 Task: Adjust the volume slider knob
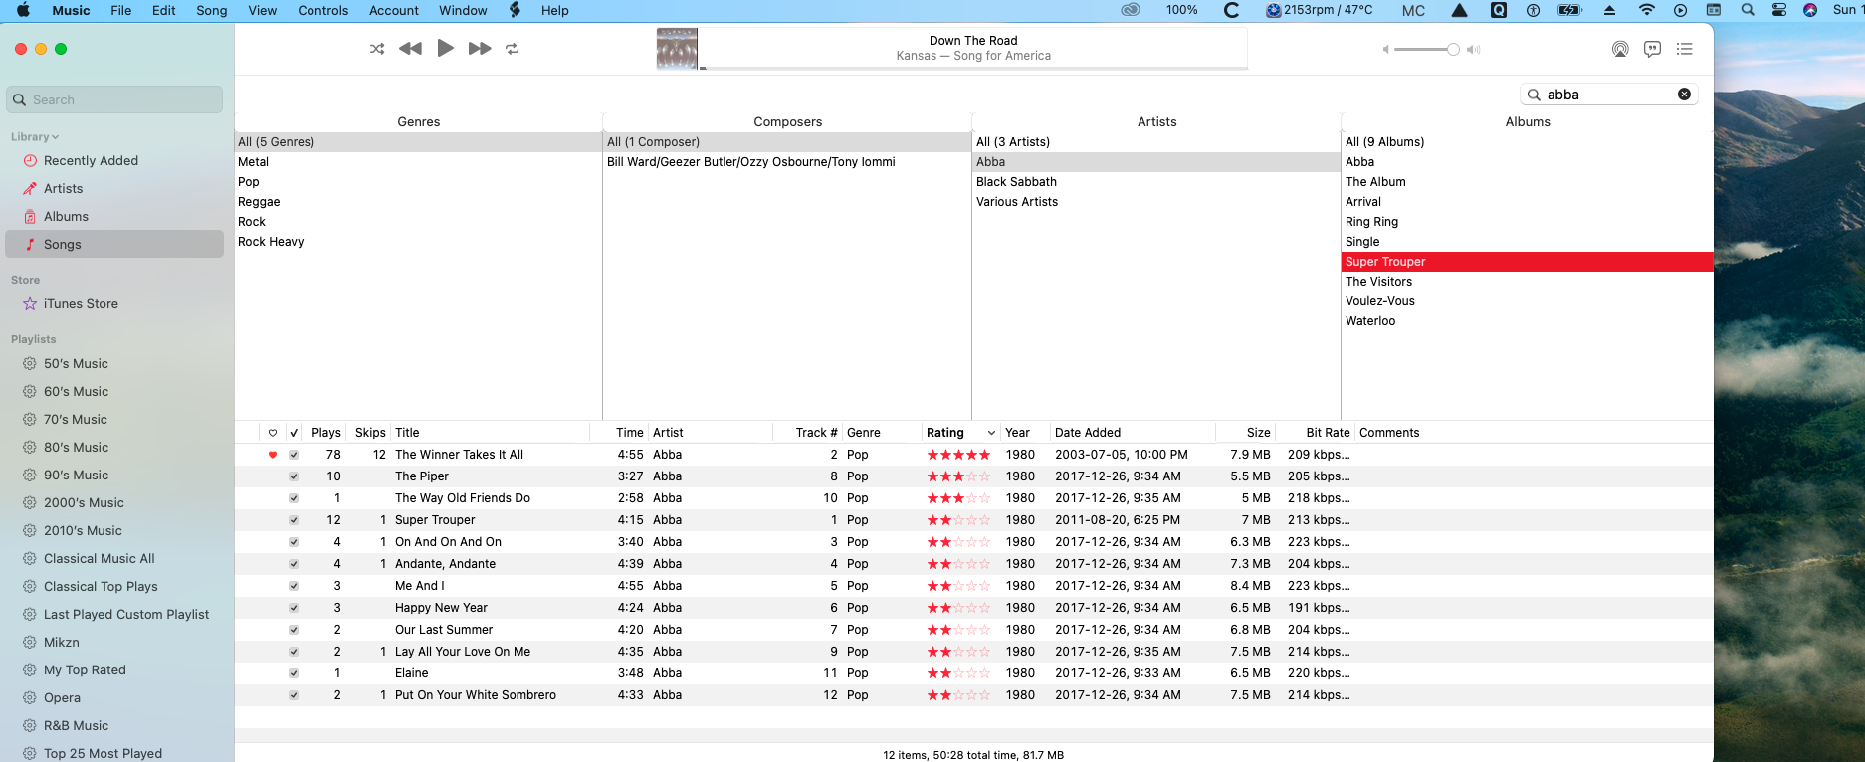pos(1453,50)
